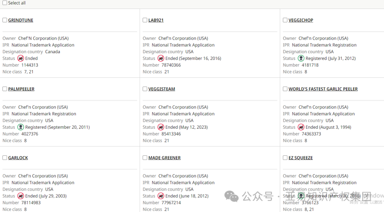
Task: Click the Registered status icon for VEGGICHOP
Action: pyautogui.click(x=301, y=58)
